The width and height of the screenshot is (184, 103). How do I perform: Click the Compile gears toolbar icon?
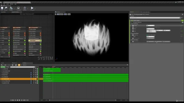point(11,8)
